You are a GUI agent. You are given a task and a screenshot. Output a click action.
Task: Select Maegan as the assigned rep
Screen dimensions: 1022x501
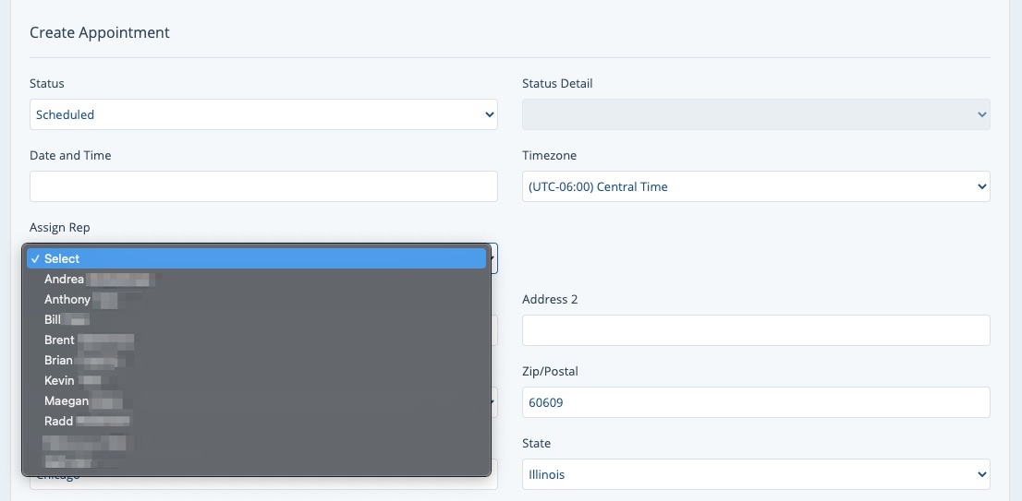click(x=256, y=400)
